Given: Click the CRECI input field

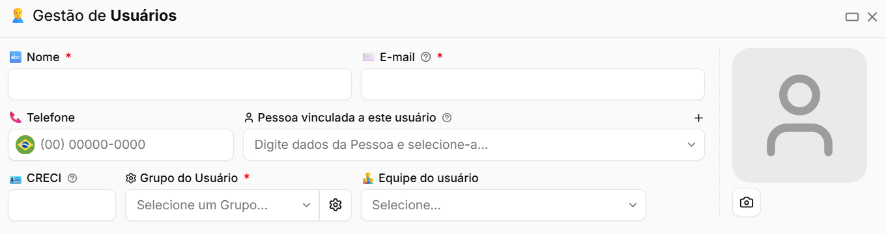Looking at the screenshot, I should point(62,205).
